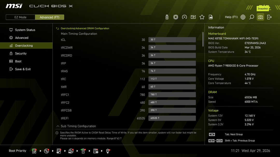280x157 pixels.
Task: Click the LOG file icon in toolbar
Action: (x=211, y=17)
